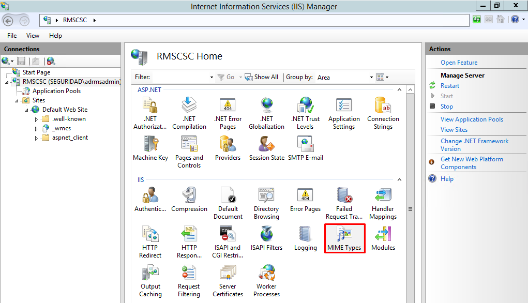Open the Authentication feature
The width and height of the screenshot is (528, 303).
click(150, 199)
